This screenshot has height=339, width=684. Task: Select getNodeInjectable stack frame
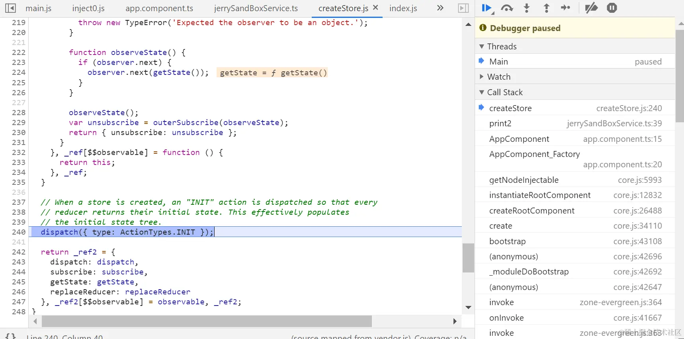pyautogui.click(x=575, y=180)
